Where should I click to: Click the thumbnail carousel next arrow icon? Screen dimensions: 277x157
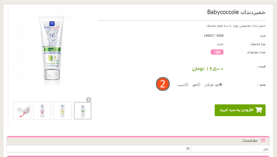coord(89,100)
